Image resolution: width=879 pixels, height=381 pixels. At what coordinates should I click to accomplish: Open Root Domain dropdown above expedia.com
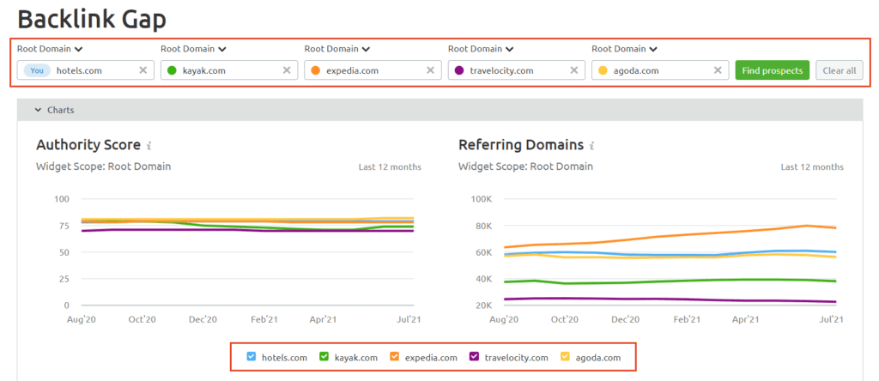tap(336, 49)
